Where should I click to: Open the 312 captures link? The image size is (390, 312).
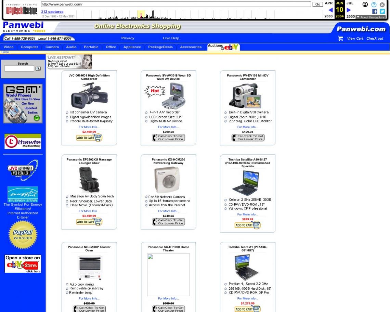coord(52,11)
